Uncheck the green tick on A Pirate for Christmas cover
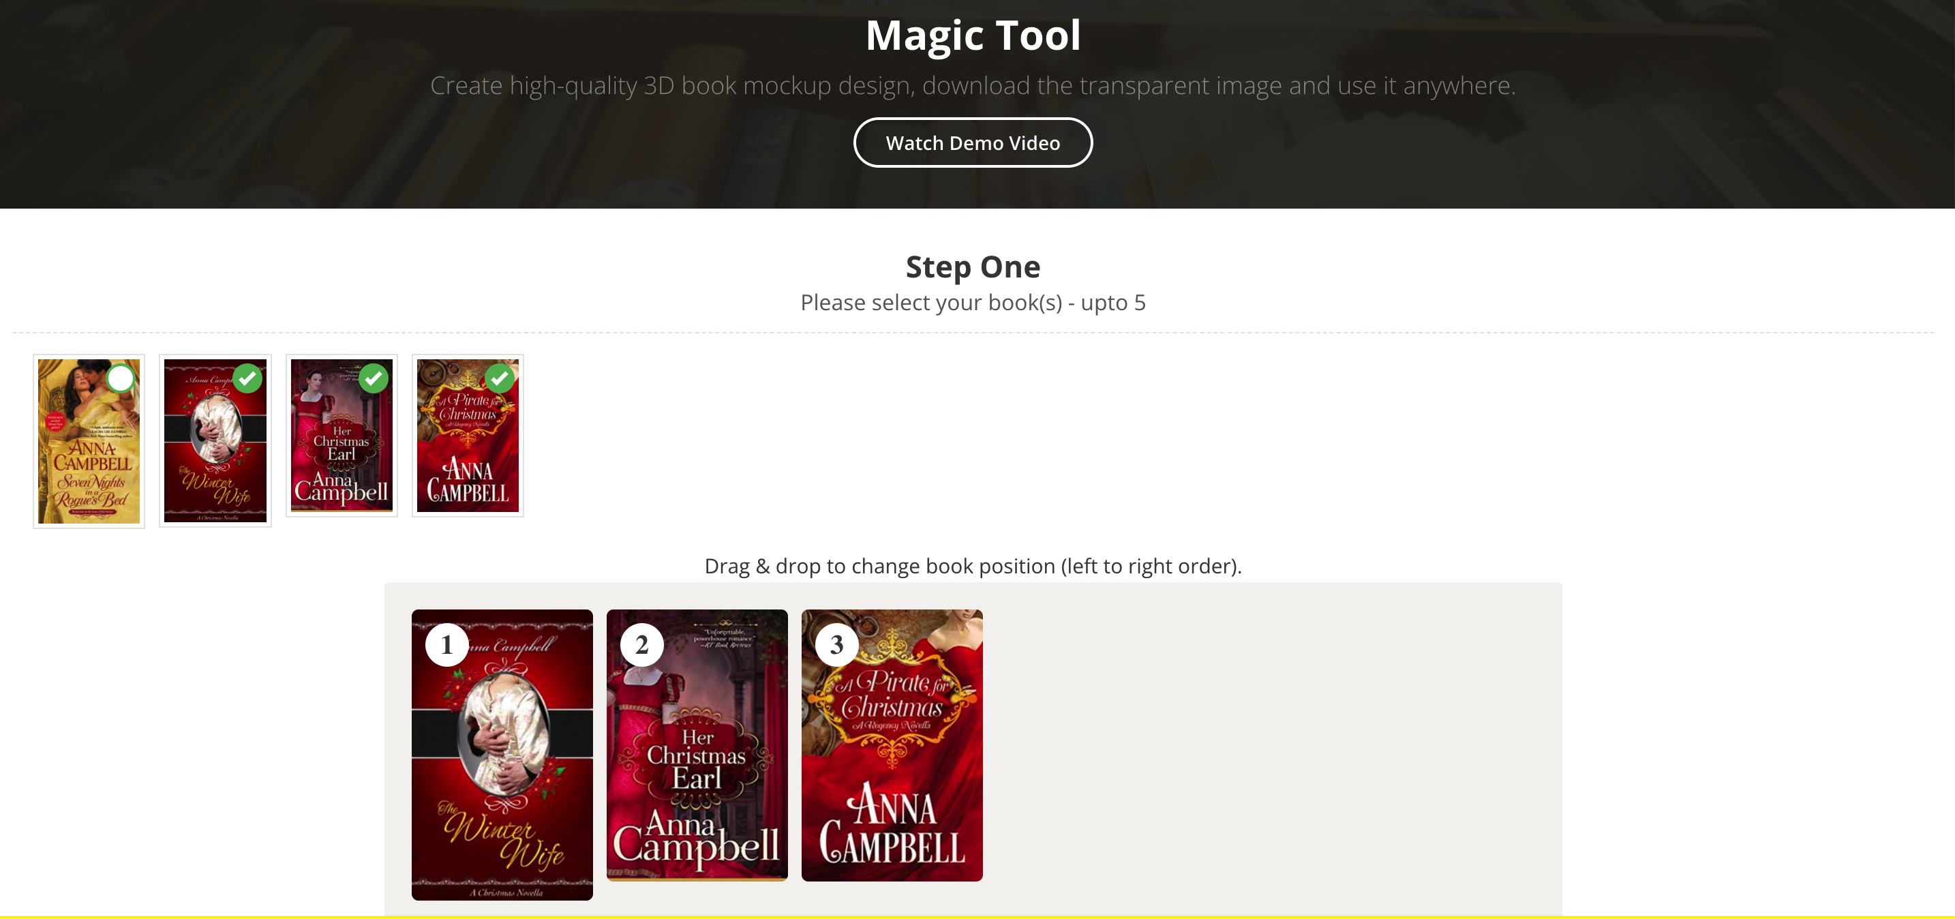The image size is (1955, 919). [x=500, y=378]
